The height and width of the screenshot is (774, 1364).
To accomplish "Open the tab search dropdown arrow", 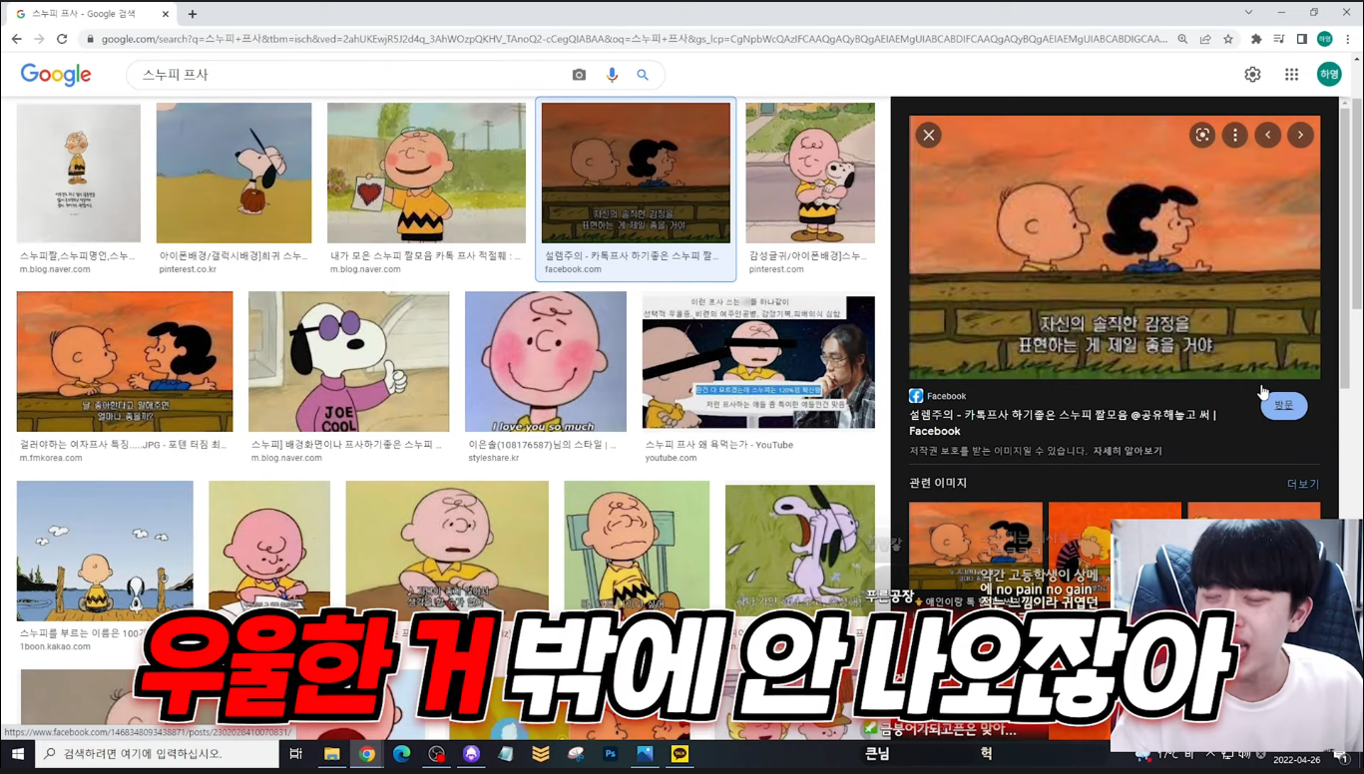I will click(1248, 13).
